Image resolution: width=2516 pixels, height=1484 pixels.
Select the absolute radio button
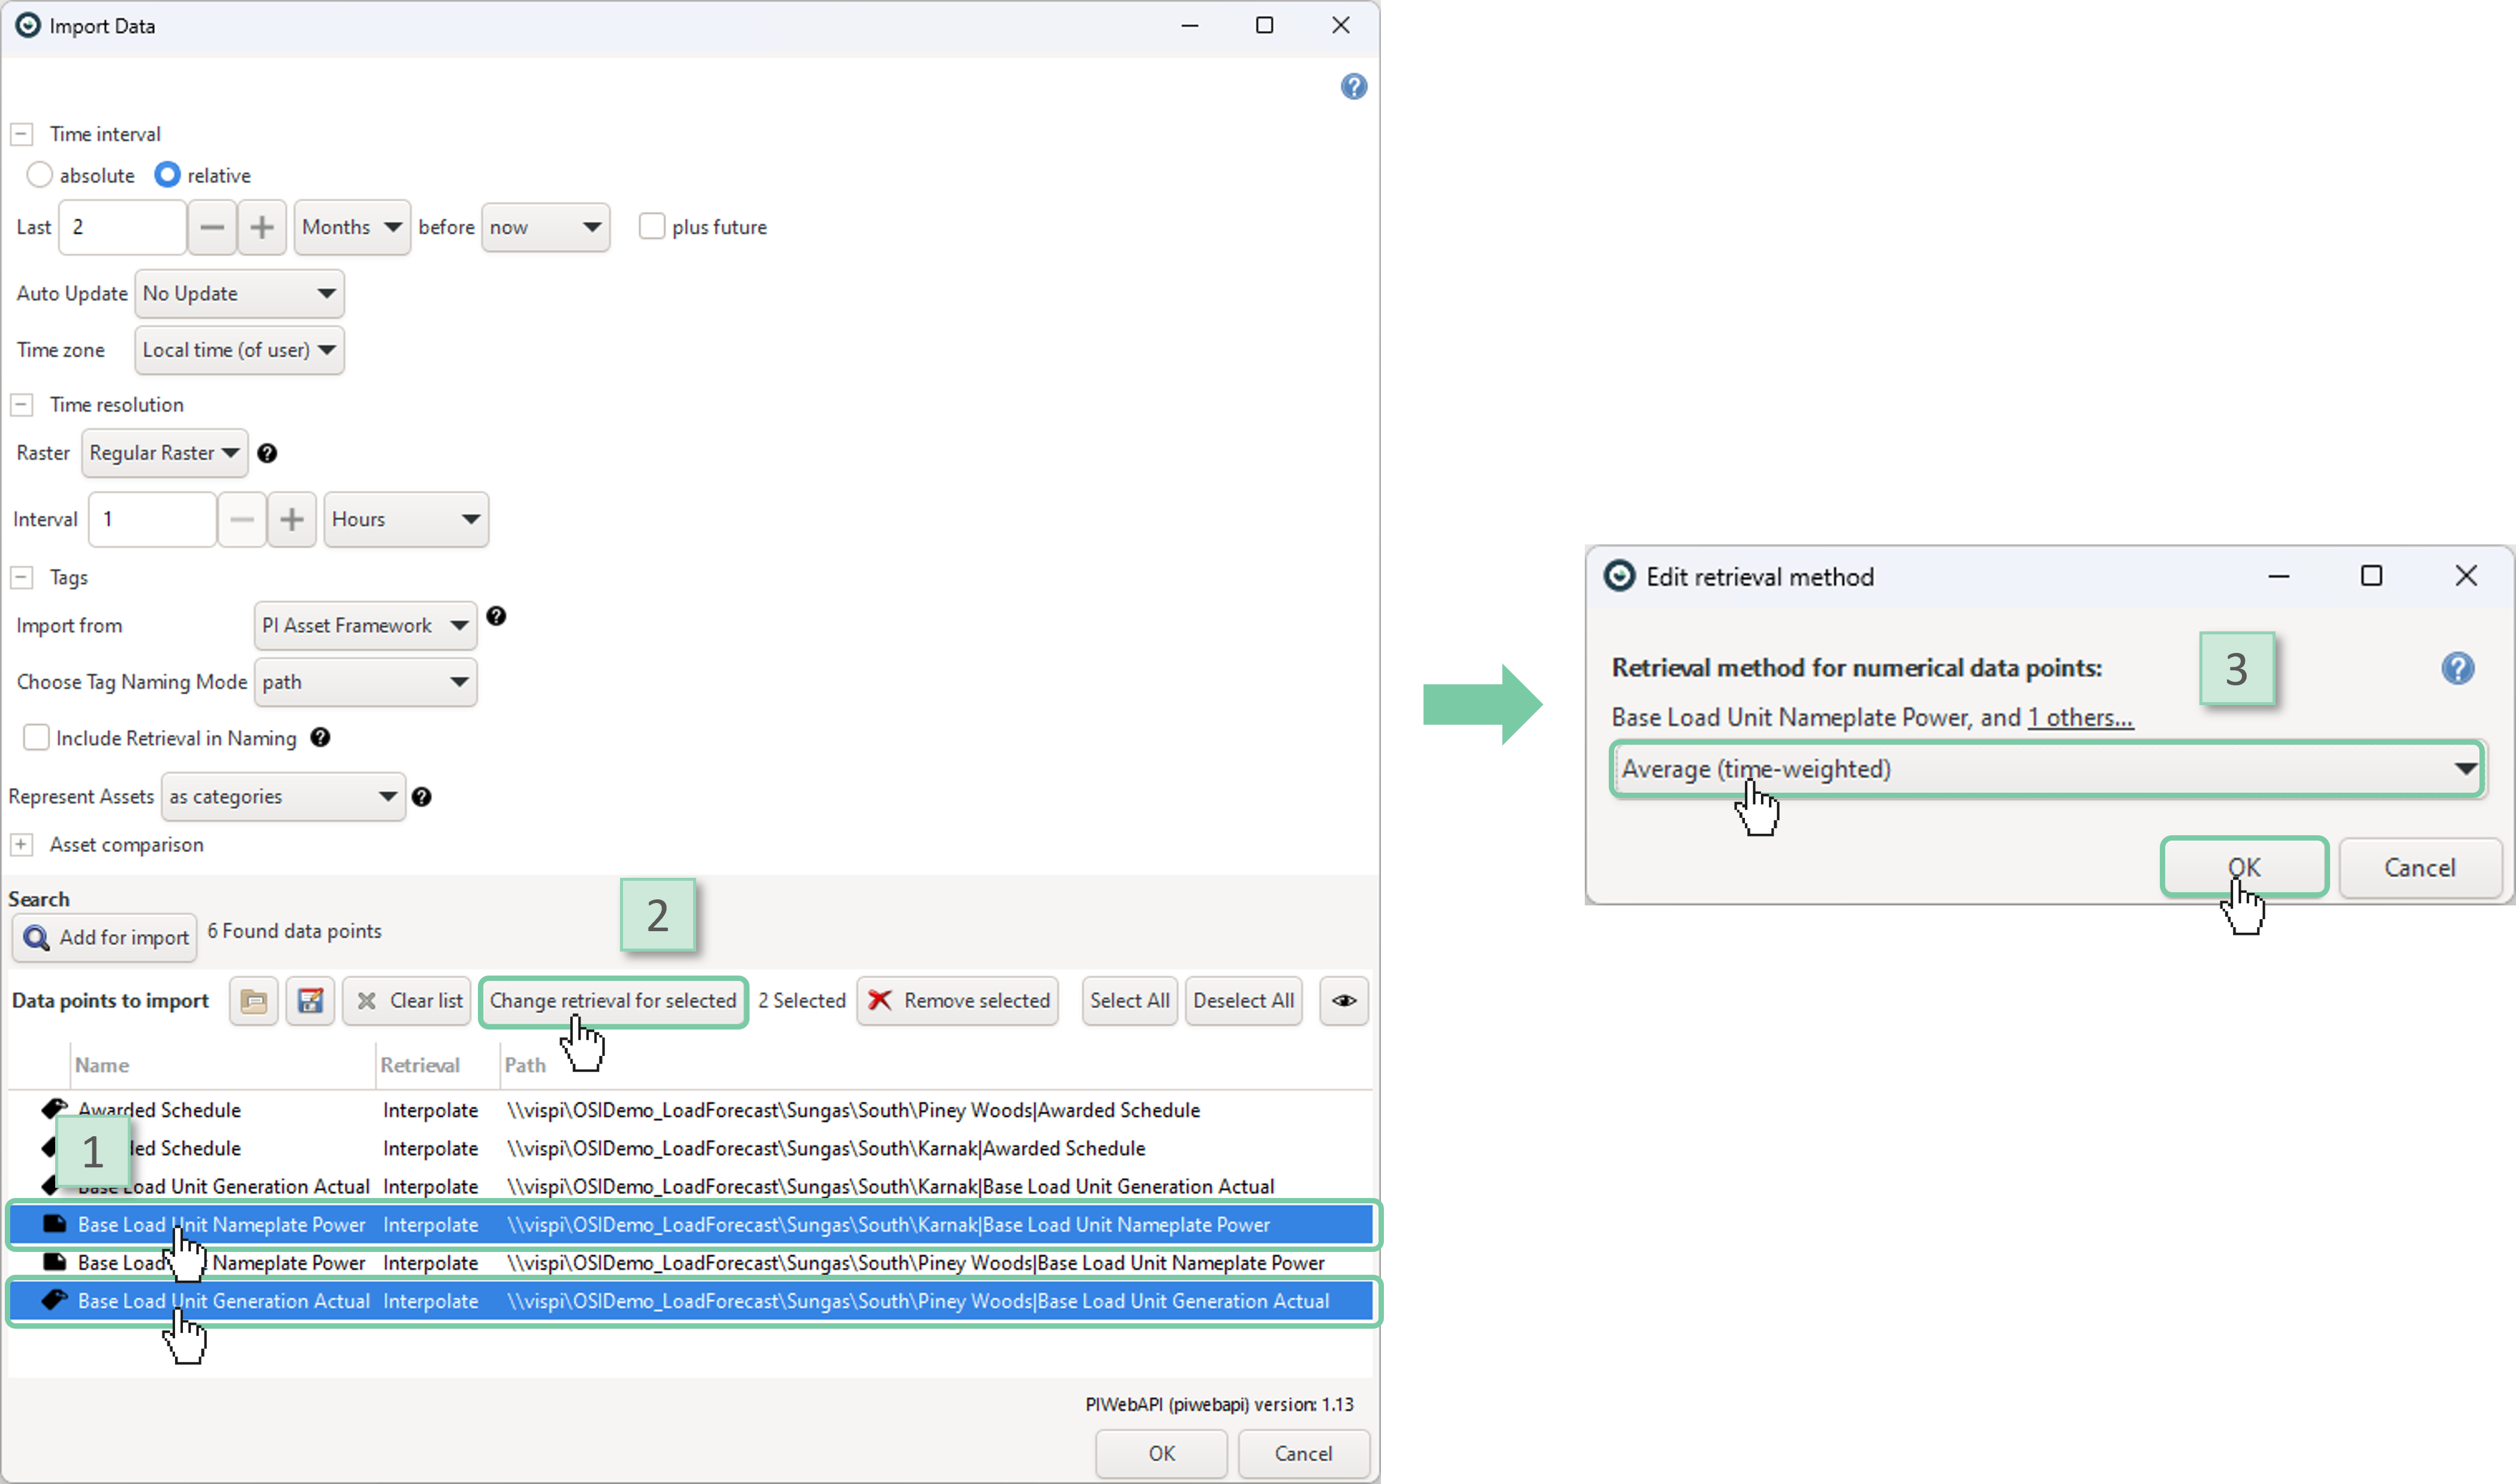tap(39, 175)
